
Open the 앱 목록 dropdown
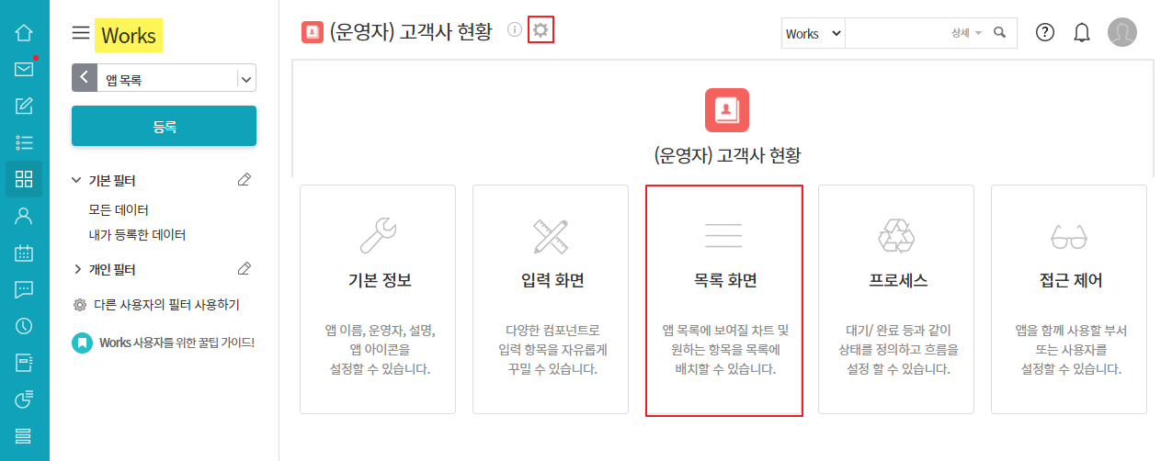(x=245, y=80)
